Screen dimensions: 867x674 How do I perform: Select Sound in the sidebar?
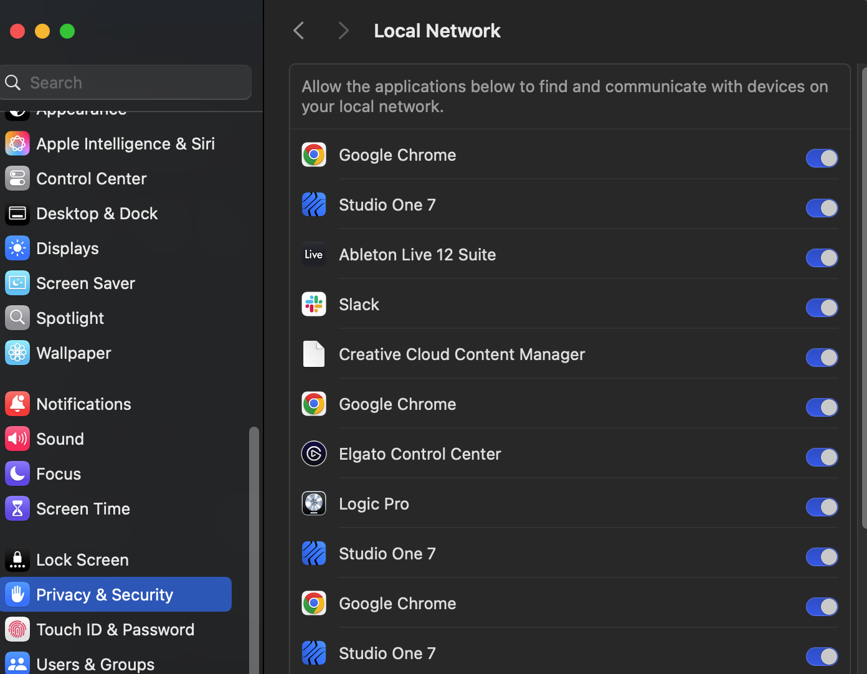tap(116, 439)
